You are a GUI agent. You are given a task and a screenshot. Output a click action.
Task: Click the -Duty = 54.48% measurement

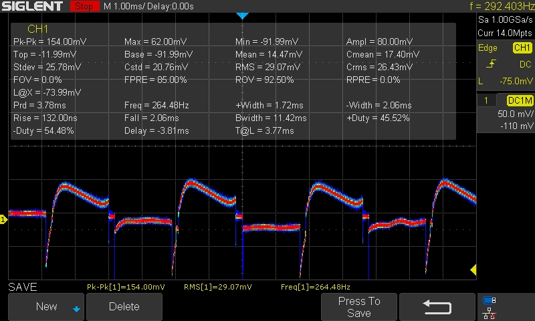tap(43, 130)
